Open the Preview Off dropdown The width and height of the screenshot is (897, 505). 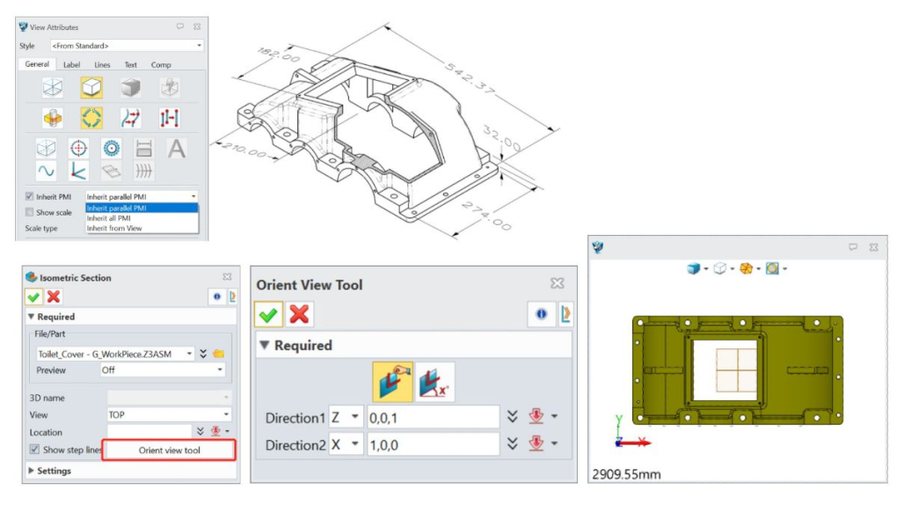coord(163,370)
